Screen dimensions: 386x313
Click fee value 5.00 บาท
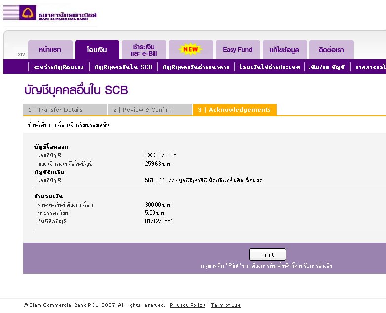(155, 212)
